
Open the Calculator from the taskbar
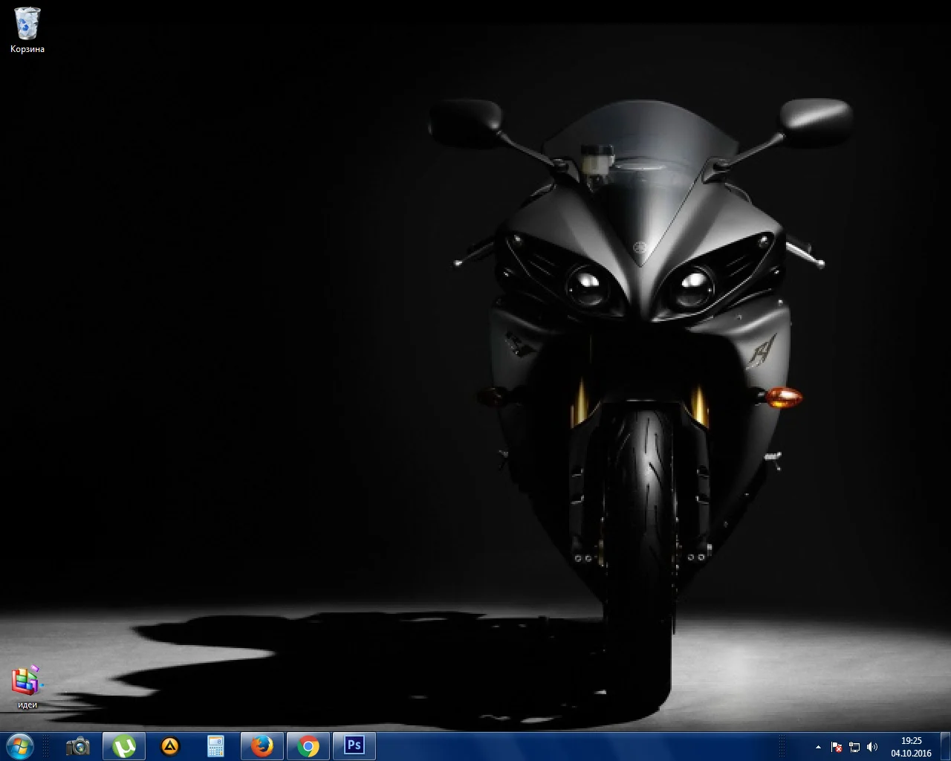pos(215,746)
